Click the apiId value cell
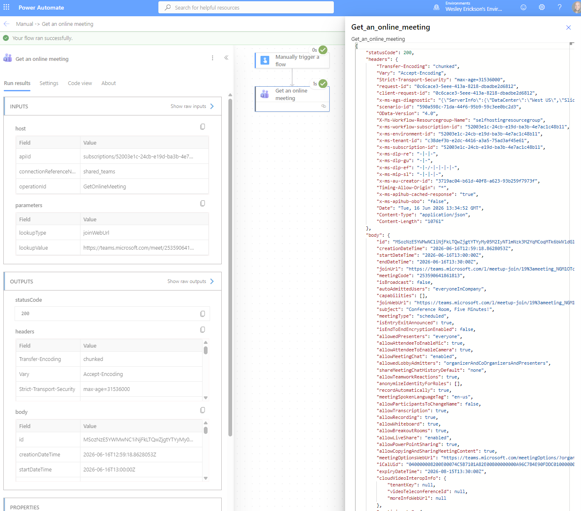Image resolution: width=581 pixels, height=511 pixels. 144,157
